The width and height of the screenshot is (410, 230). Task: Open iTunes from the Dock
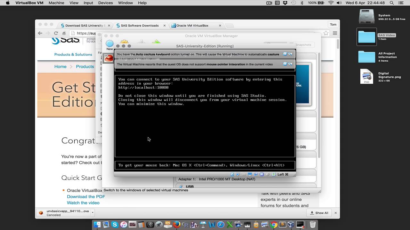pyautogui.click(x=124, y=225)
